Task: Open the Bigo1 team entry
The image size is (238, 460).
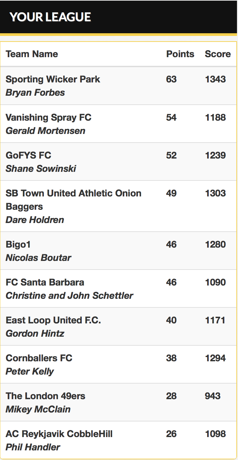Action: tap(18, 245)
